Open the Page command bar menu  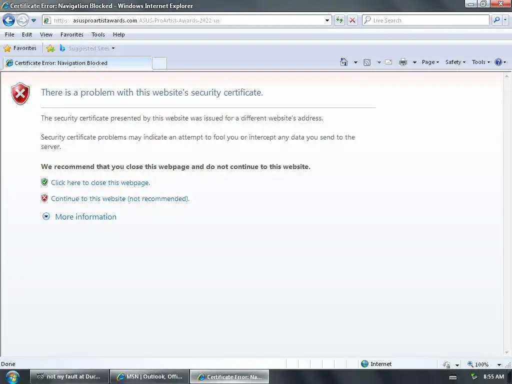430,62
